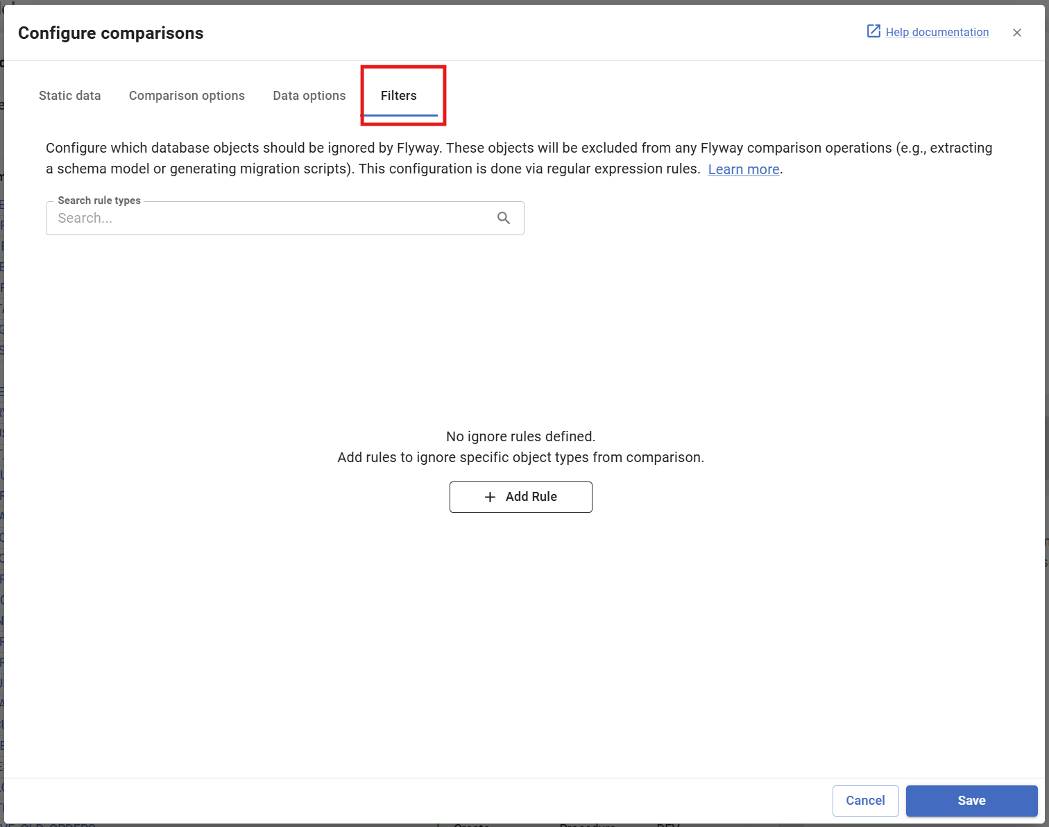
Task: Click the 'Search rule types' field label
Action: pyautogui.click(x=99, y=201)
